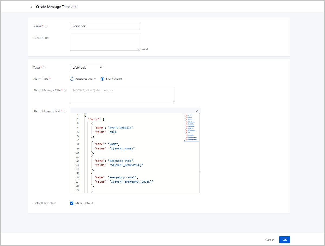The height and width of the screenshot is (246, 325).
Task: Click the info icon beside Type
Action: point(44,68)
